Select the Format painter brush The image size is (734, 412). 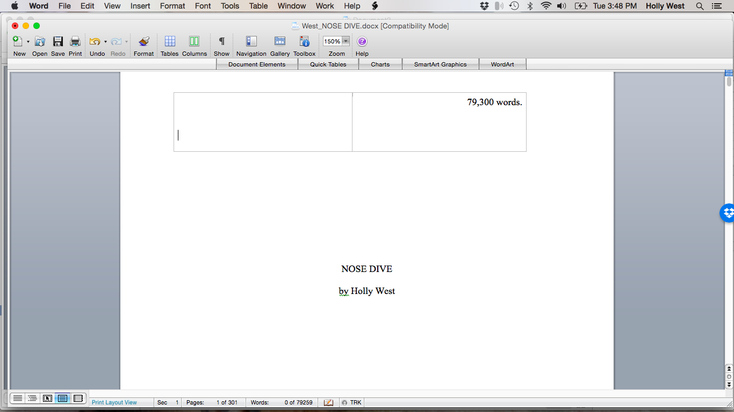click(143, 41)
